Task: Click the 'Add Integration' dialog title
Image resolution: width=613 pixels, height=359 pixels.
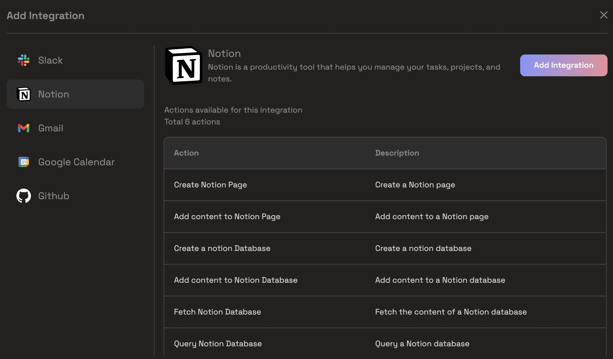Action: pyautogui.click(x=46, y=15)
